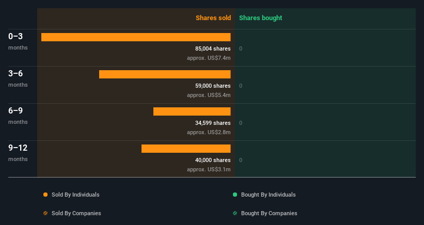The height and width of the screenshot is (225, 424).
Task: Click the bought '0' in 3–6 months row
Action: (241, 86)
